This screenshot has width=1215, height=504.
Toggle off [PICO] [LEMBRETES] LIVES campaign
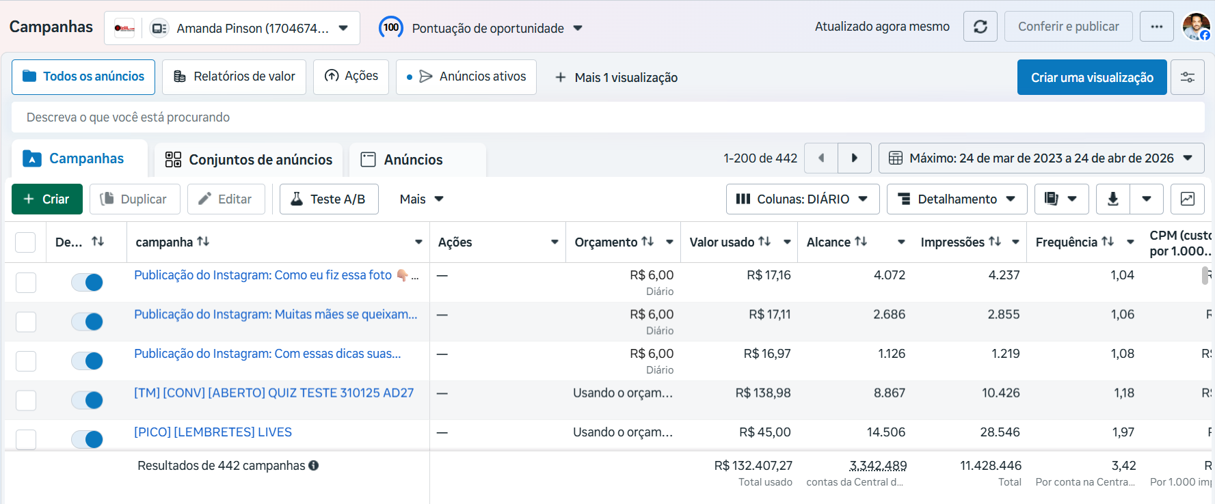87,439
